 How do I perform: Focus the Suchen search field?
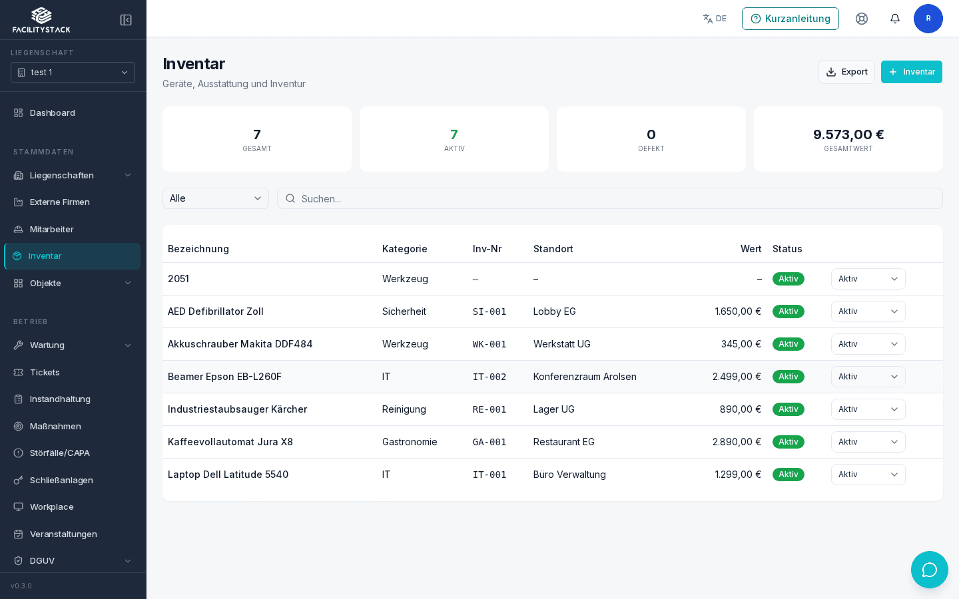[x=610, y=198]
